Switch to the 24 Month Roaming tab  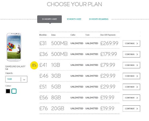pos(99,19)
